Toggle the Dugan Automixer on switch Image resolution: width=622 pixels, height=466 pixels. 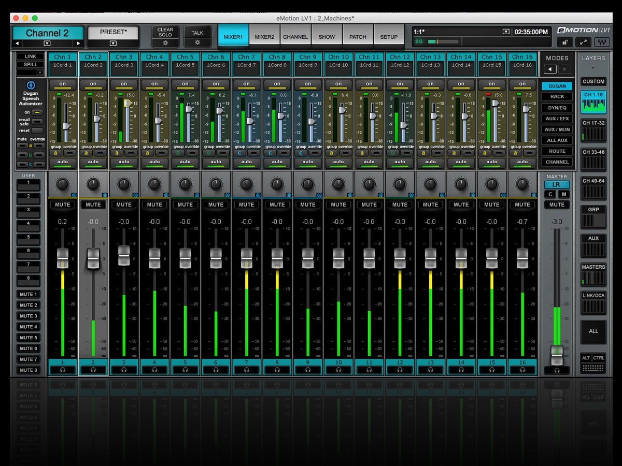[38, 112]
